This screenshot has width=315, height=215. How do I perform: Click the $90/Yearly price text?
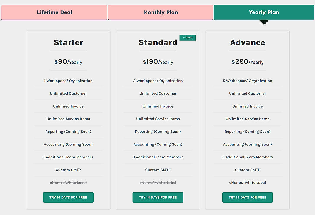(68, 62)
